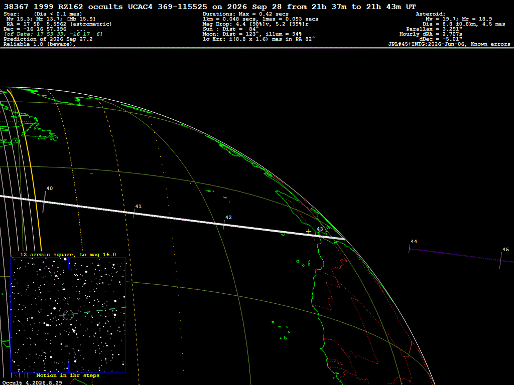
Task: Click the 'Reliable 1.8 (beware)' text
Action: [x=39, y=44]
